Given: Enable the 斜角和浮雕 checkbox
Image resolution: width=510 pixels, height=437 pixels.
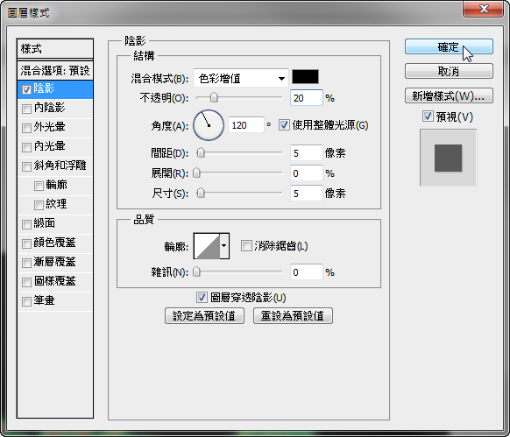Looking at the screenshot, I should [26, 166].
